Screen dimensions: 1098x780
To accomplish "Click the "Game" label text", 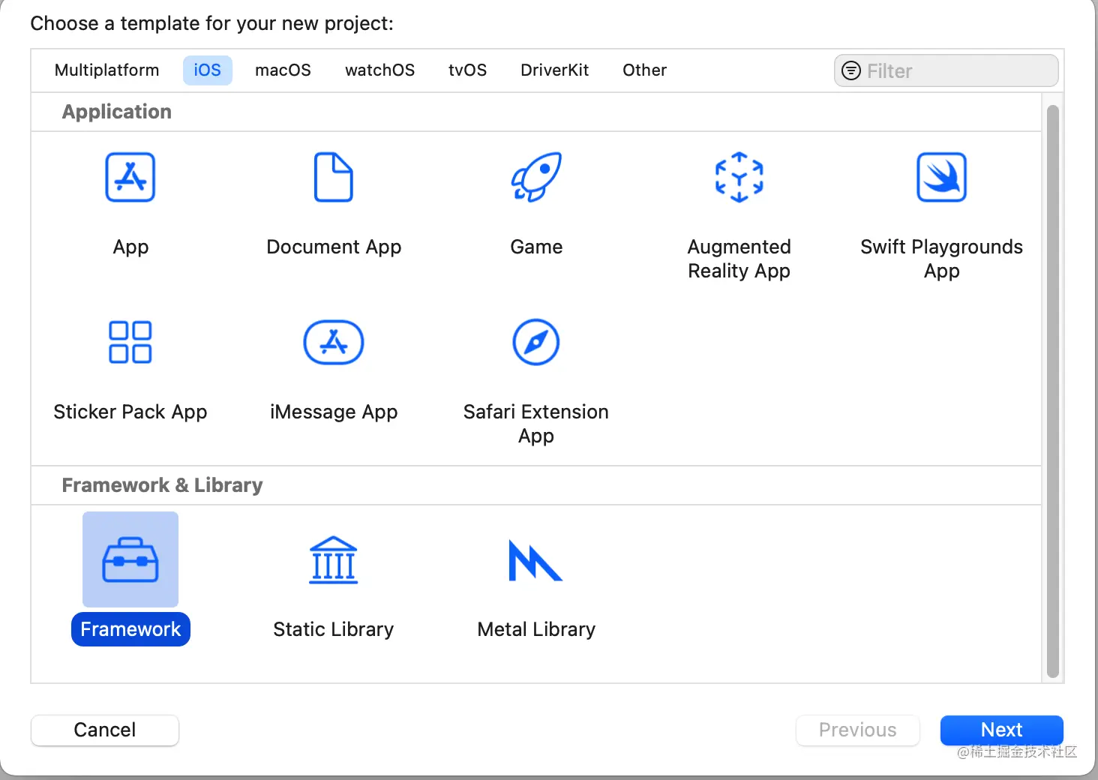I will pos(536,247).
